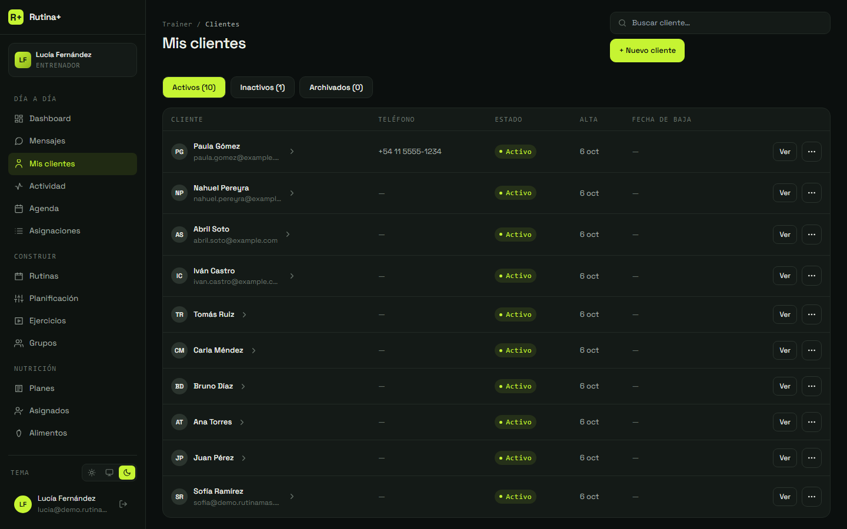Screen dimensions: 847x529
Task: Click the Trainer breadcrumb link
Action: 177,24
